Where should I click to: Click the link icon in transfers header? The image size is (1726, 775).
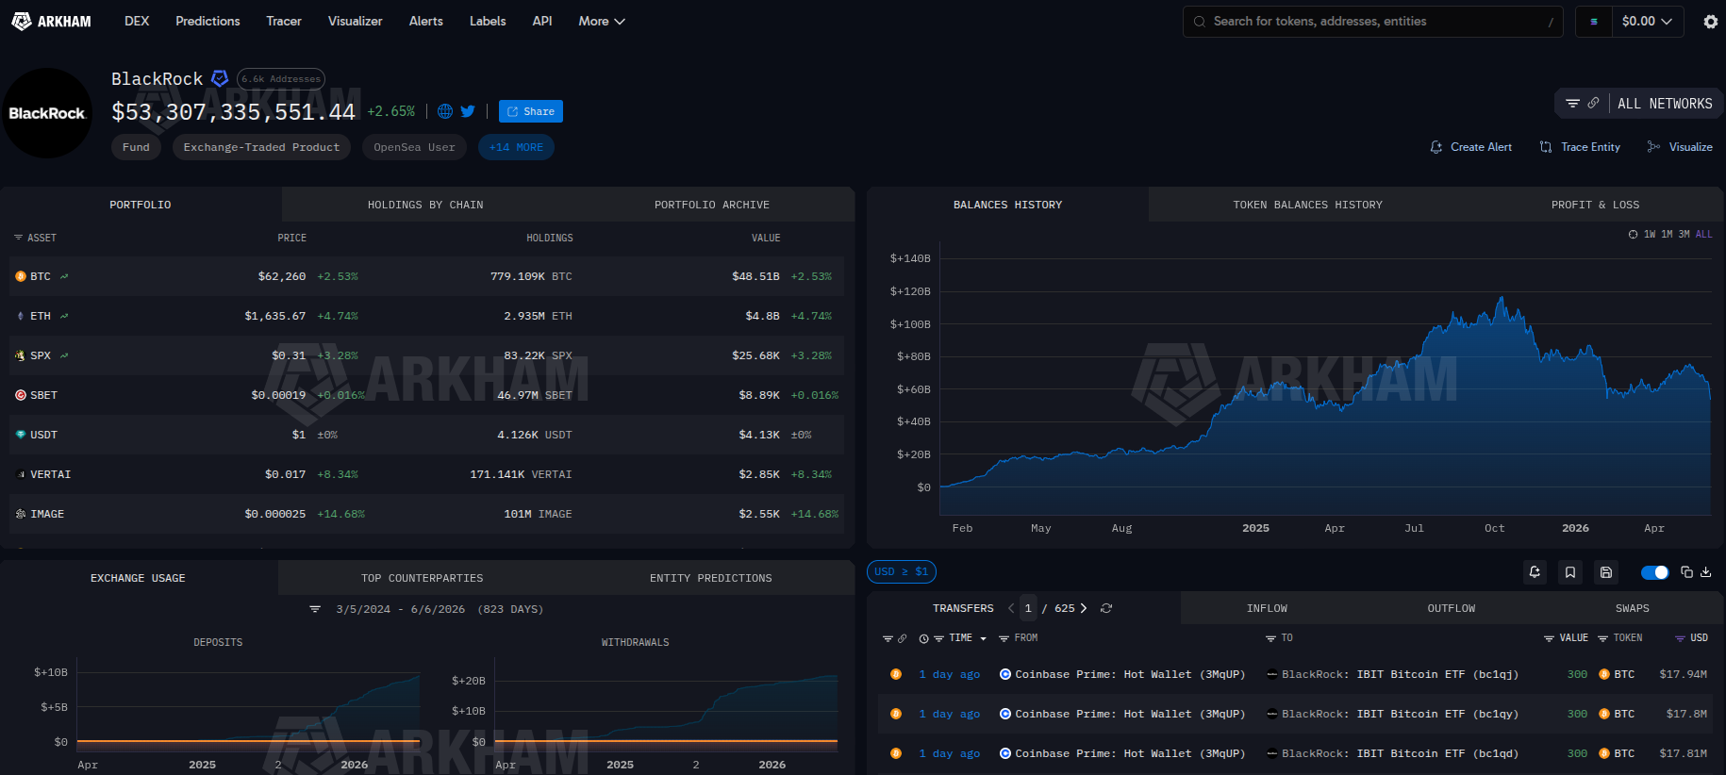(x=903, y=638)
